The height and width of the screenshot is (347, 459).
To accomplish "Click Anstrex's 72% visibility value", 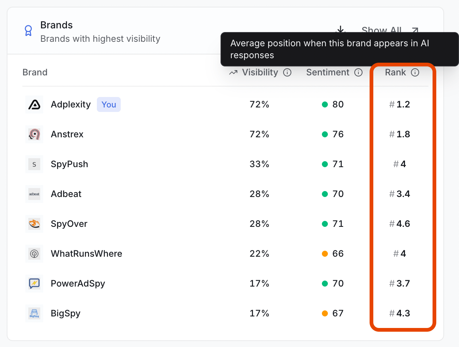I will point(259,134).
